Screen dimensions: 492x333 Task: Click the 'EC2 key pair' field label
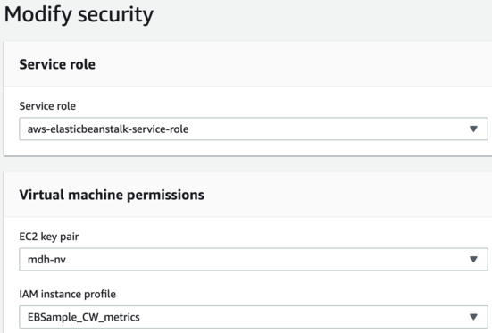pos(49,237)
